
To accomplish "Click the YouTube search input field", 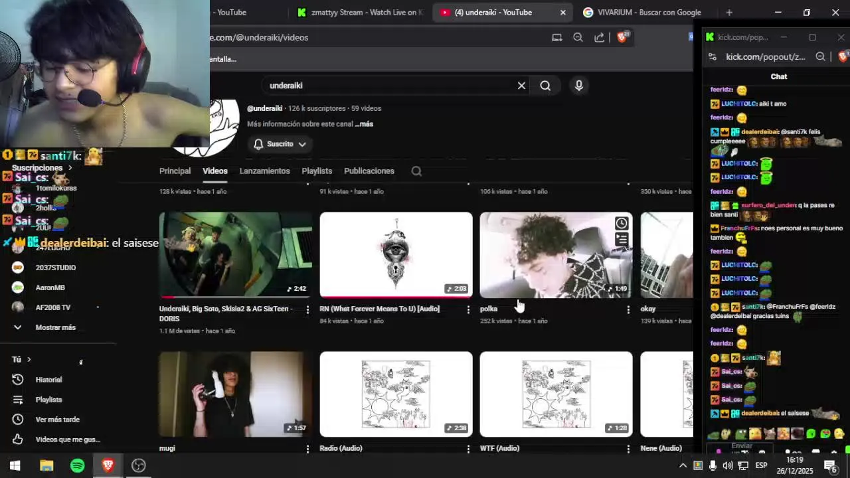I will [388, 86].
